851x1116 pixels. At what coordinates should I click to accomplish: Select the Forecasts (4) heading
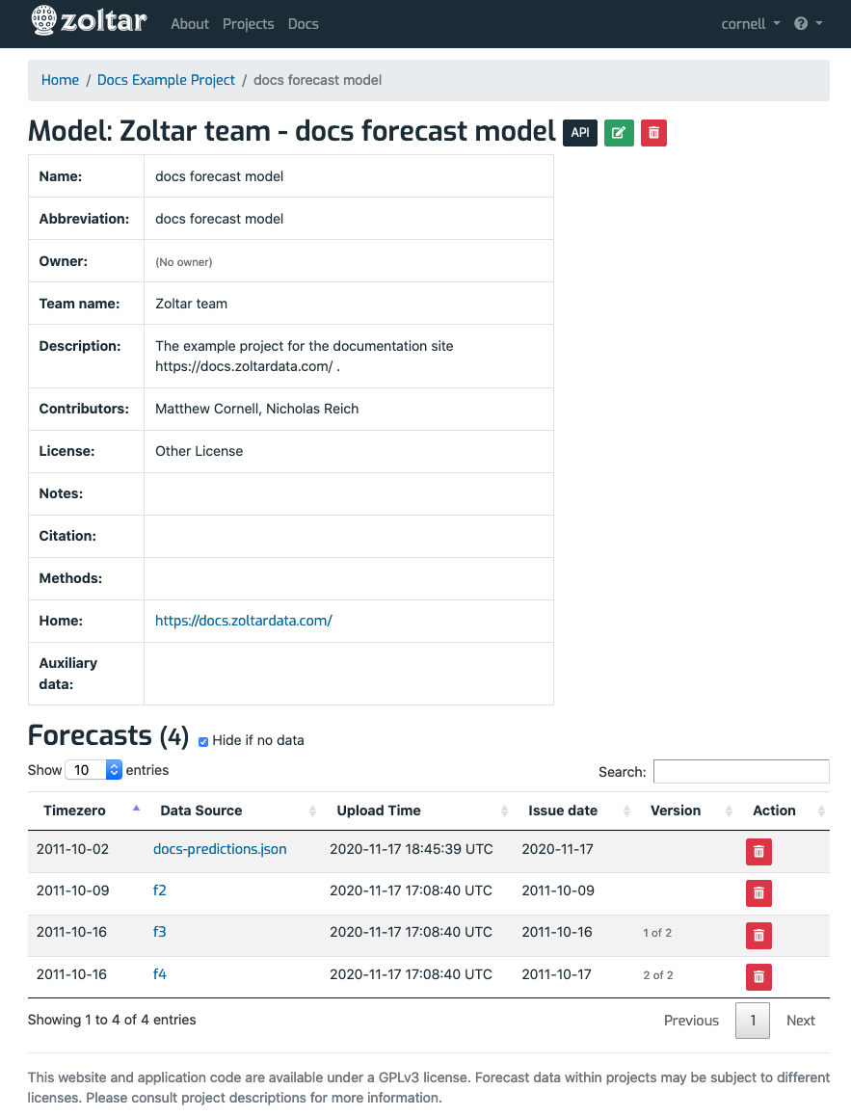pos(108,736)
